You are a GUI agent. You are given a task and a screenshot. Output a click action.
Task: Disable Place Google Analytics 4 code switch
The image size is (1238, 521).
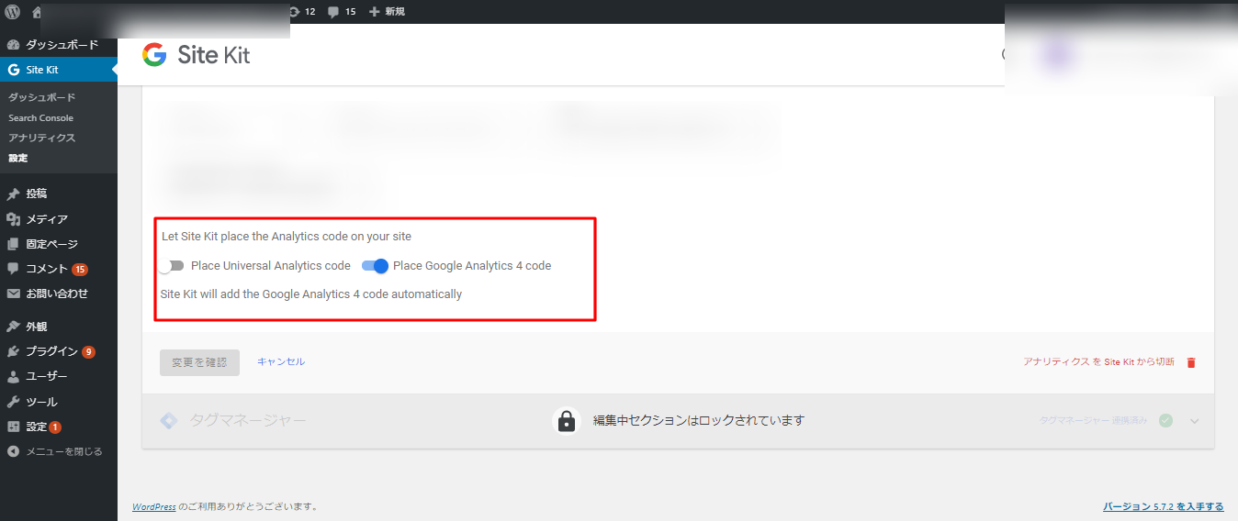[375, 266]
